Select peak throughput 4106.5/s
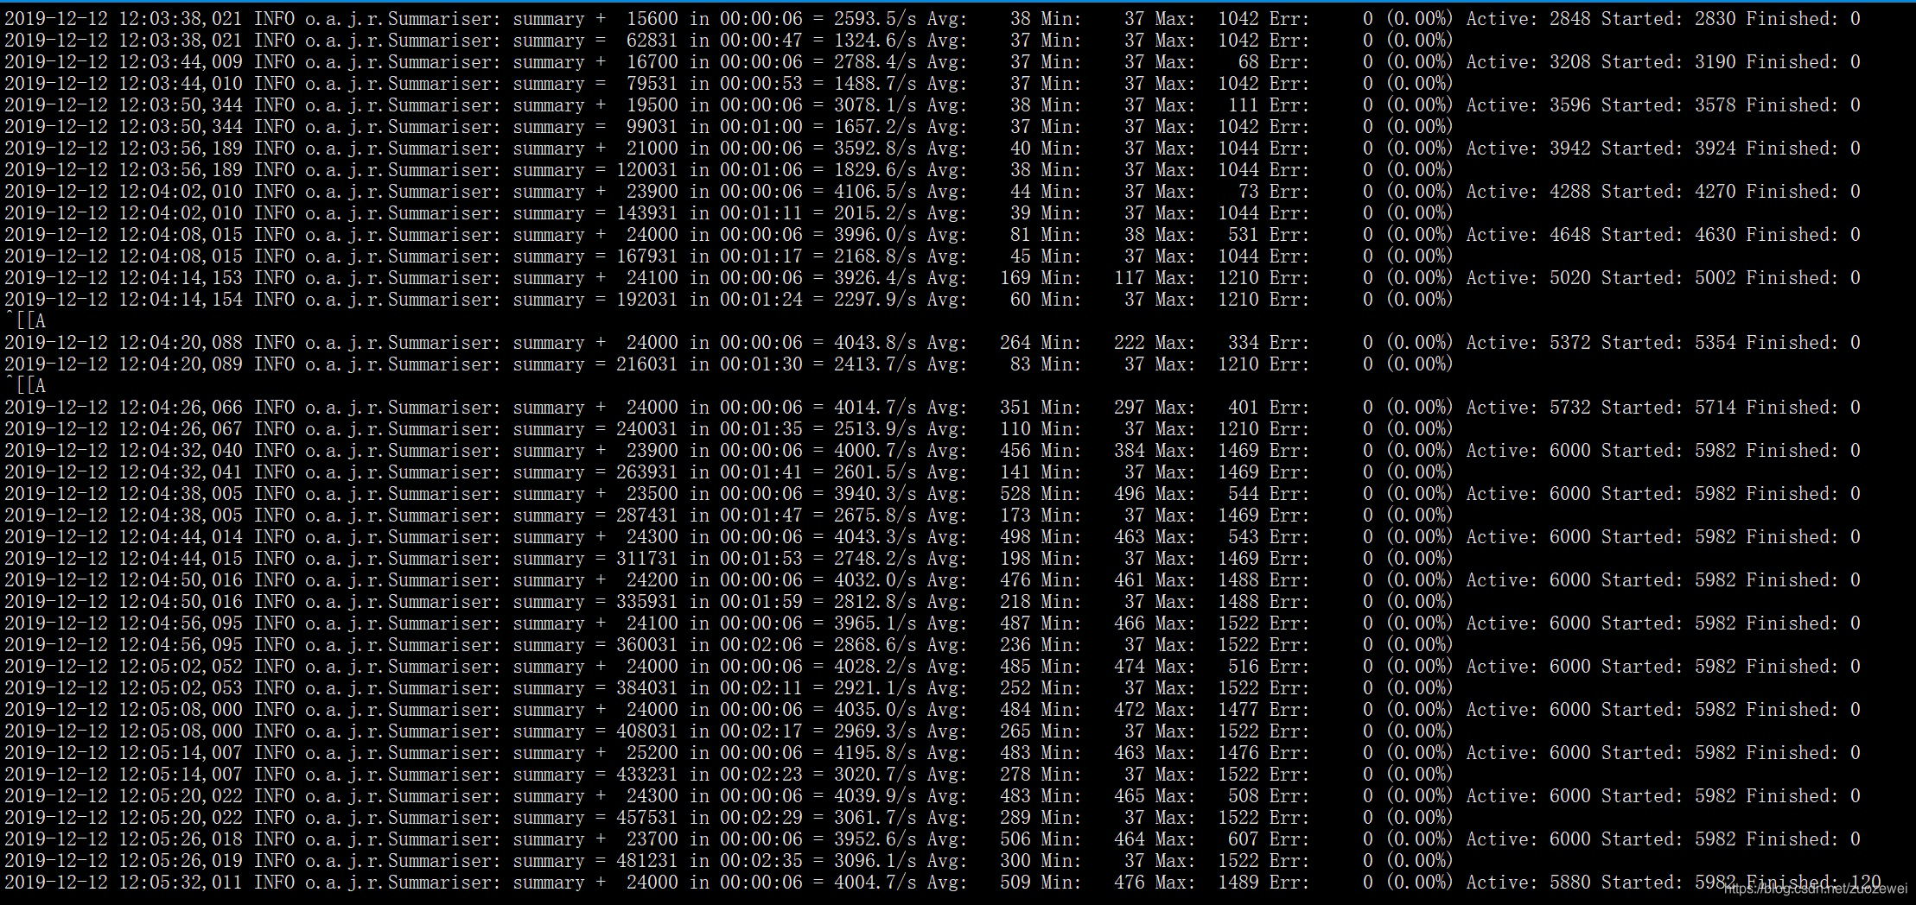The width and height of the screenshot is (1916, 905). coord(875,192)
